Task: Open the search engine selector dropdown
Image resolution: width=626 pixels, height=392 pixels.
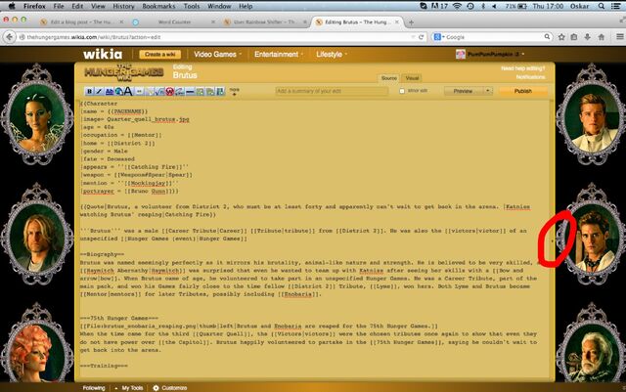Action: [x=439, y=37]
